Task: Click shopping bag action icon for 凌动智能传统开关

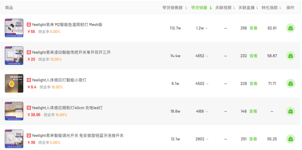Action: coord(290,56)
